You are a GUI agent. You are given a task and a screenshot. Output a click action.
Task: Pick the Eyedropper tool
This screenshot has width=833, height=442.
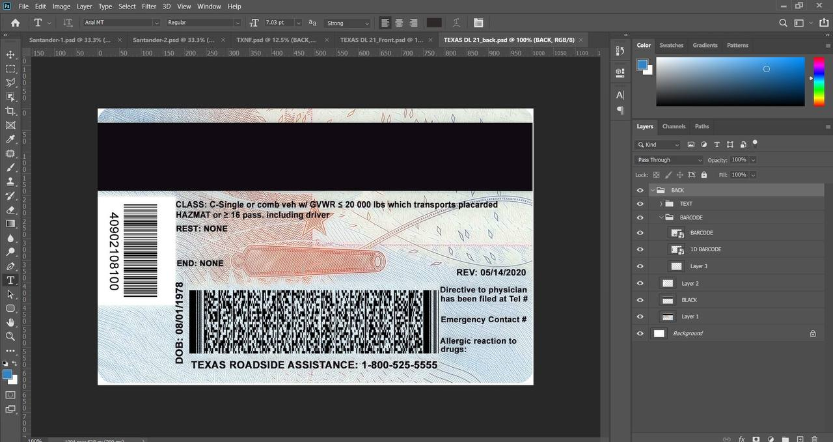click(x=10, y=139)
